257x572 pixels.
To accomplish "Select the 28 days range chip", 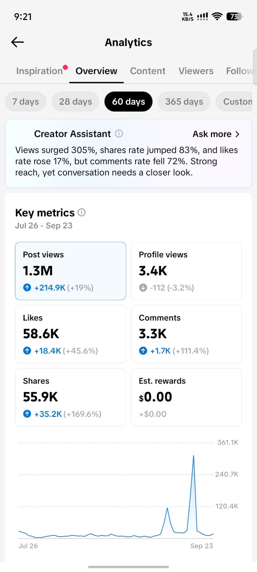I will (76, 102).
